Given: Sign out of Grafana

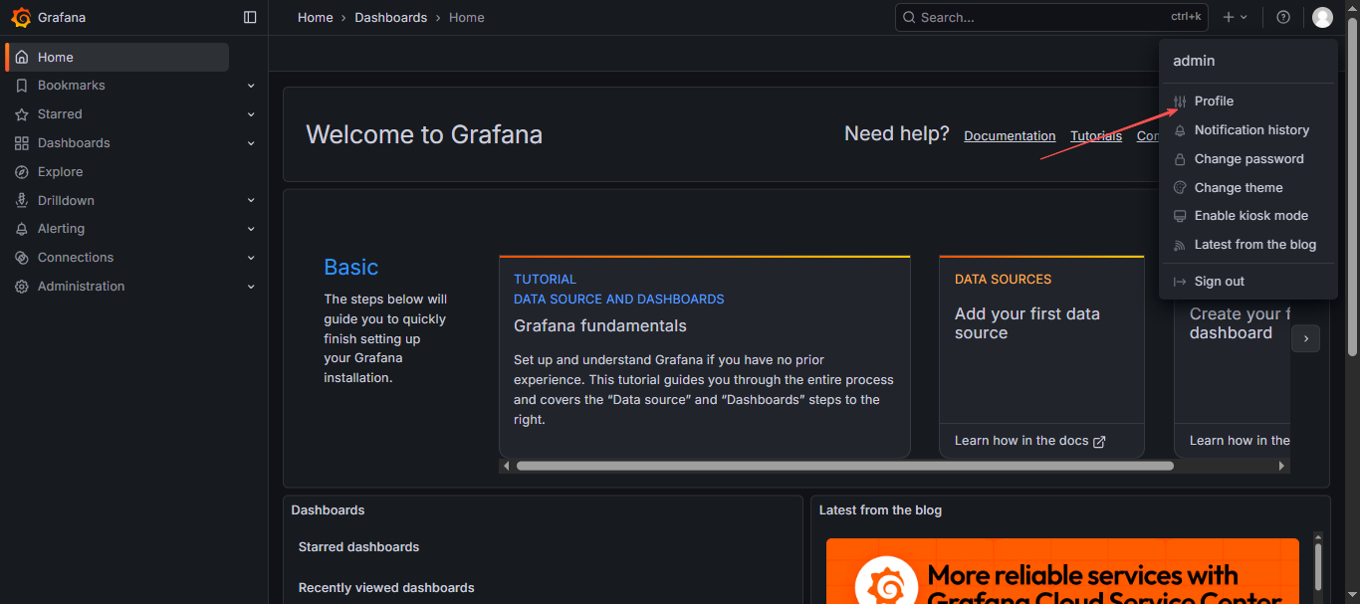Looking at the screenshot, I should coord(1219,282).
